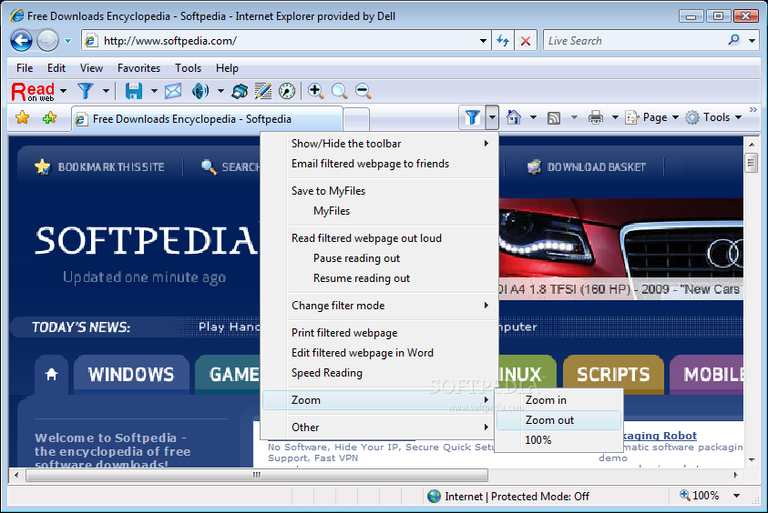Click the Live Search magnifier icon

[x=733, y=40]
